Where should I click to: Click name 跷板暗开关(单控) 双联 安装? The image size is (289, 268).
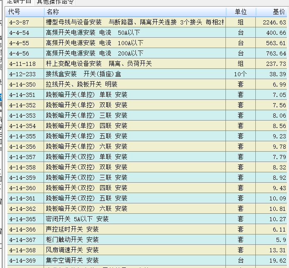point(87,105)
